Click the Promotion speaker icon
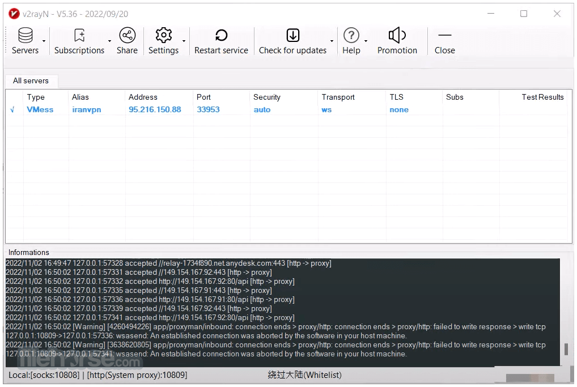Viewport: 577px width, 387px height. tap(397, 36)
